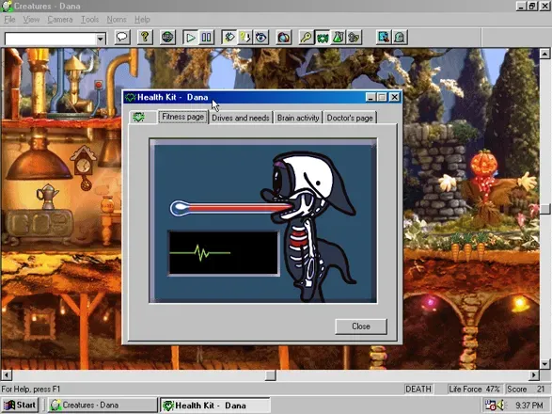The height and width of the screenshot is (414, 552).
Task: Open the Windows Start menu
Action: tap(20, 406)
